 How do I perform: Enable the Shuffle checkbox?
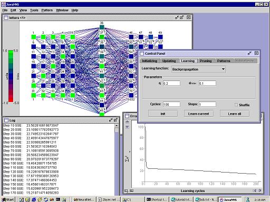coord(236,105)
